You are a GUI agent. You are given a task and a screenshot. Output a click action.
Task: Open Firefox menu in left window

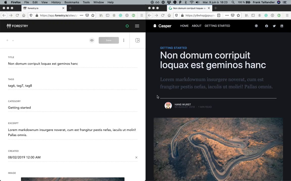[142, 15]
